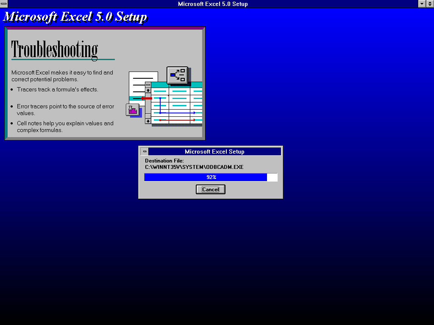Open the main setup window control menu
Image resolution: width=434 pixels, height=325 pixels.
pyautogui.click(x=3, y=3)
